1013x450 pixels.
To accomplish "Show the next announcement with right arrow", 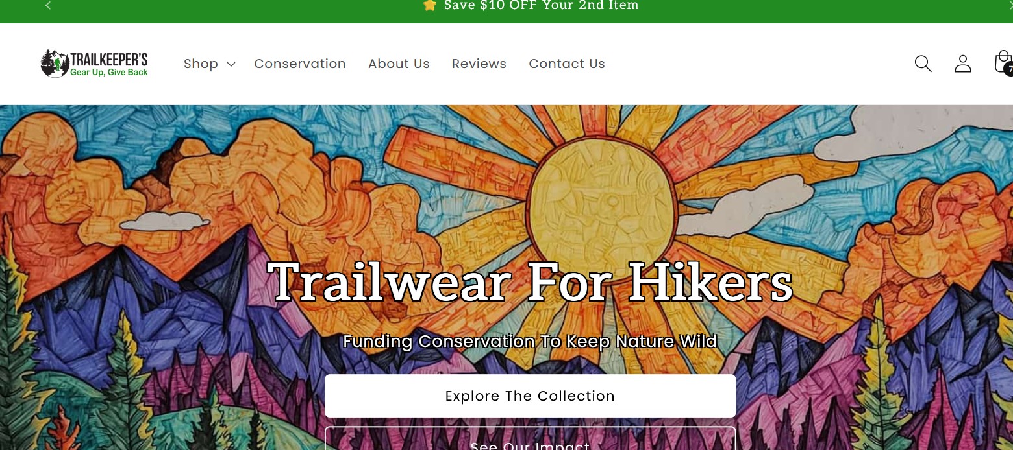I will pos(1010,5).
